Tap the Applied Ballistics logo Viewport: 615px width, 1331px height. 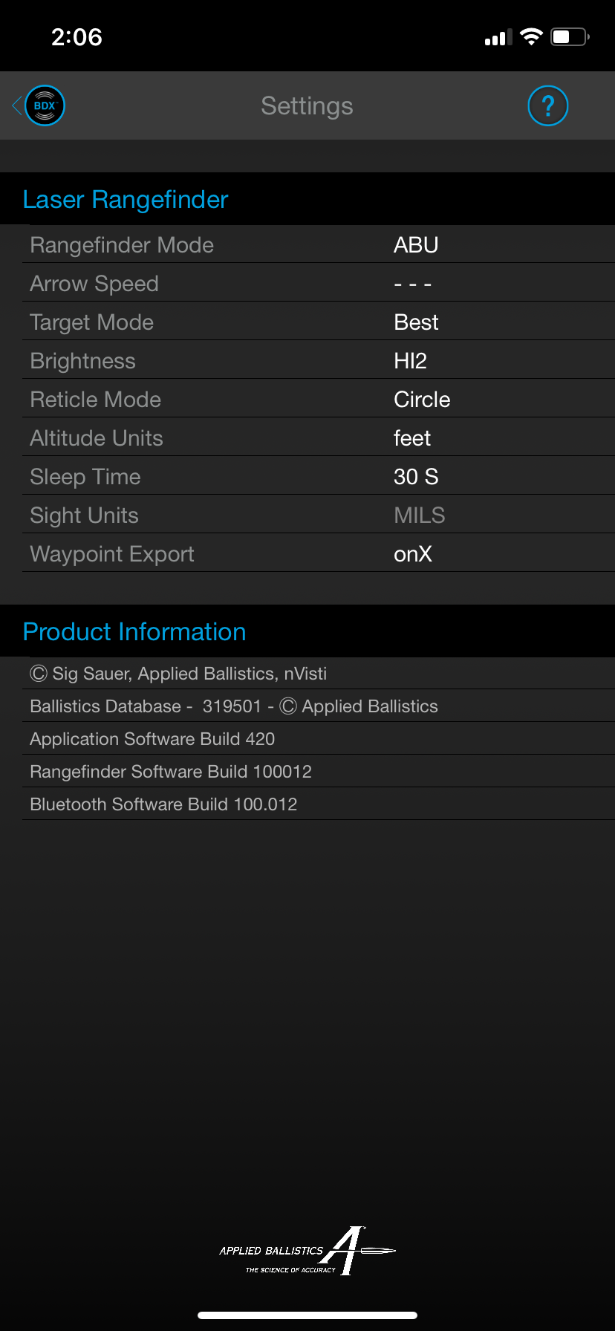tap(307, 1252)
